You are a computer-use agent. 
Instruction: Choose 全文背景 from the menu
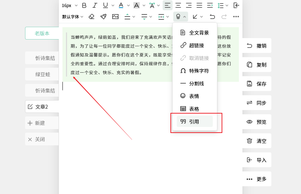click(195, 32)
